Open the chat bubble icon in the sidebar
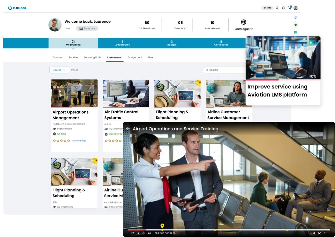 [x=296, y=32]
